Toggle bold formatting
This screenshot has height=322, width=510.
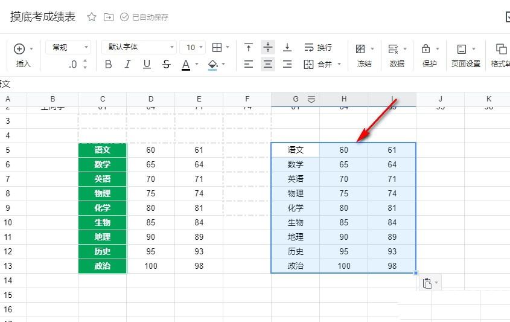108,65
